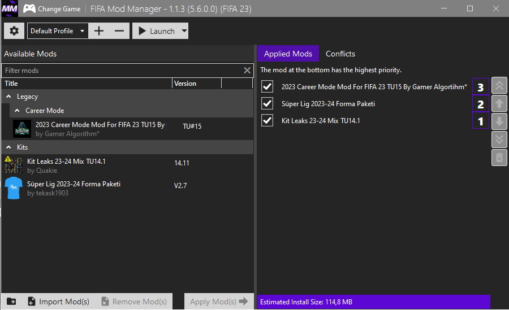Minimize the FIFA Mod Manager window
Screen dimensions: 509x310
(444, 8)
